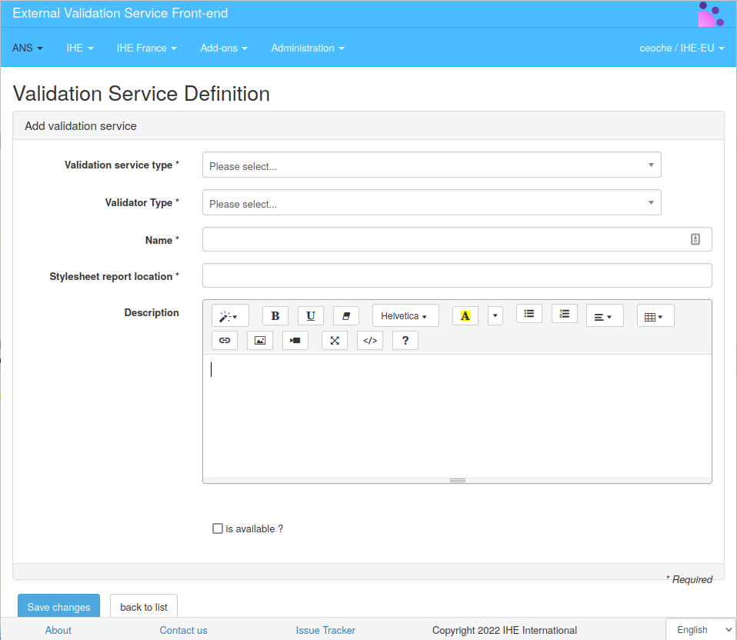Insert a video in the description

click(295, 340)
